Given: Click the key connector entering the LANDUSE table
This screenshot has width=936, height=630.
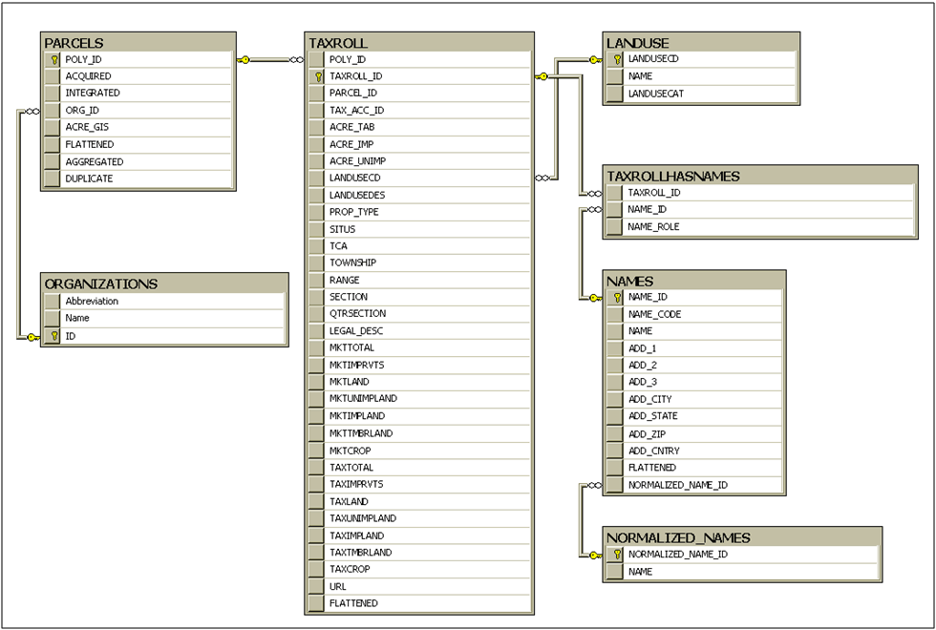Looking at the screenshot, I should click(x=595, y=59).
